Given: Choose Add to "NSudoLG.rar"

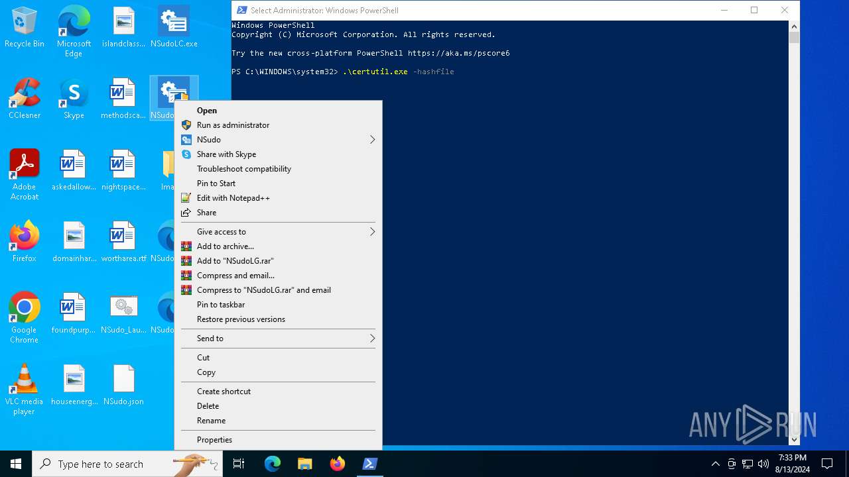Looking at the screenshot, I should pyautogui.click(x=279, y=261).
